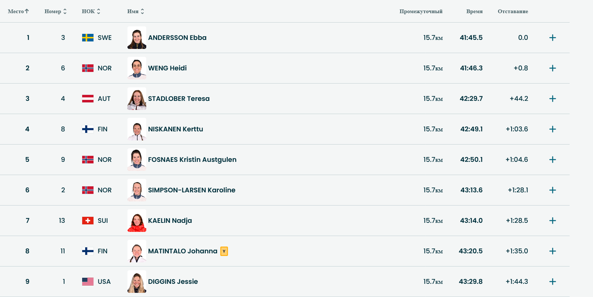Open FOSNAES Kristin Austgulen profile link
The width and height of the screenshot is (593, 297).
tap(192, 160)
